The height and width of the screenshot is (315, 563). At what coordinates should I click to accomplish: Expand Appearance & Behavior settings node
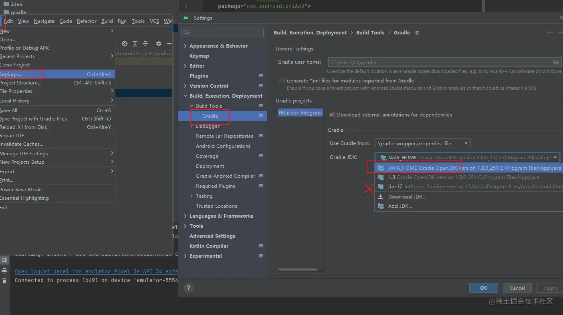point(185,46)
